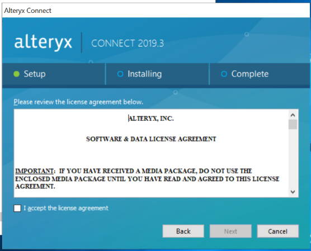
Task: Click the license agreement scrollbar thumb
Action: pyautogui.click(x=293, y=125)
